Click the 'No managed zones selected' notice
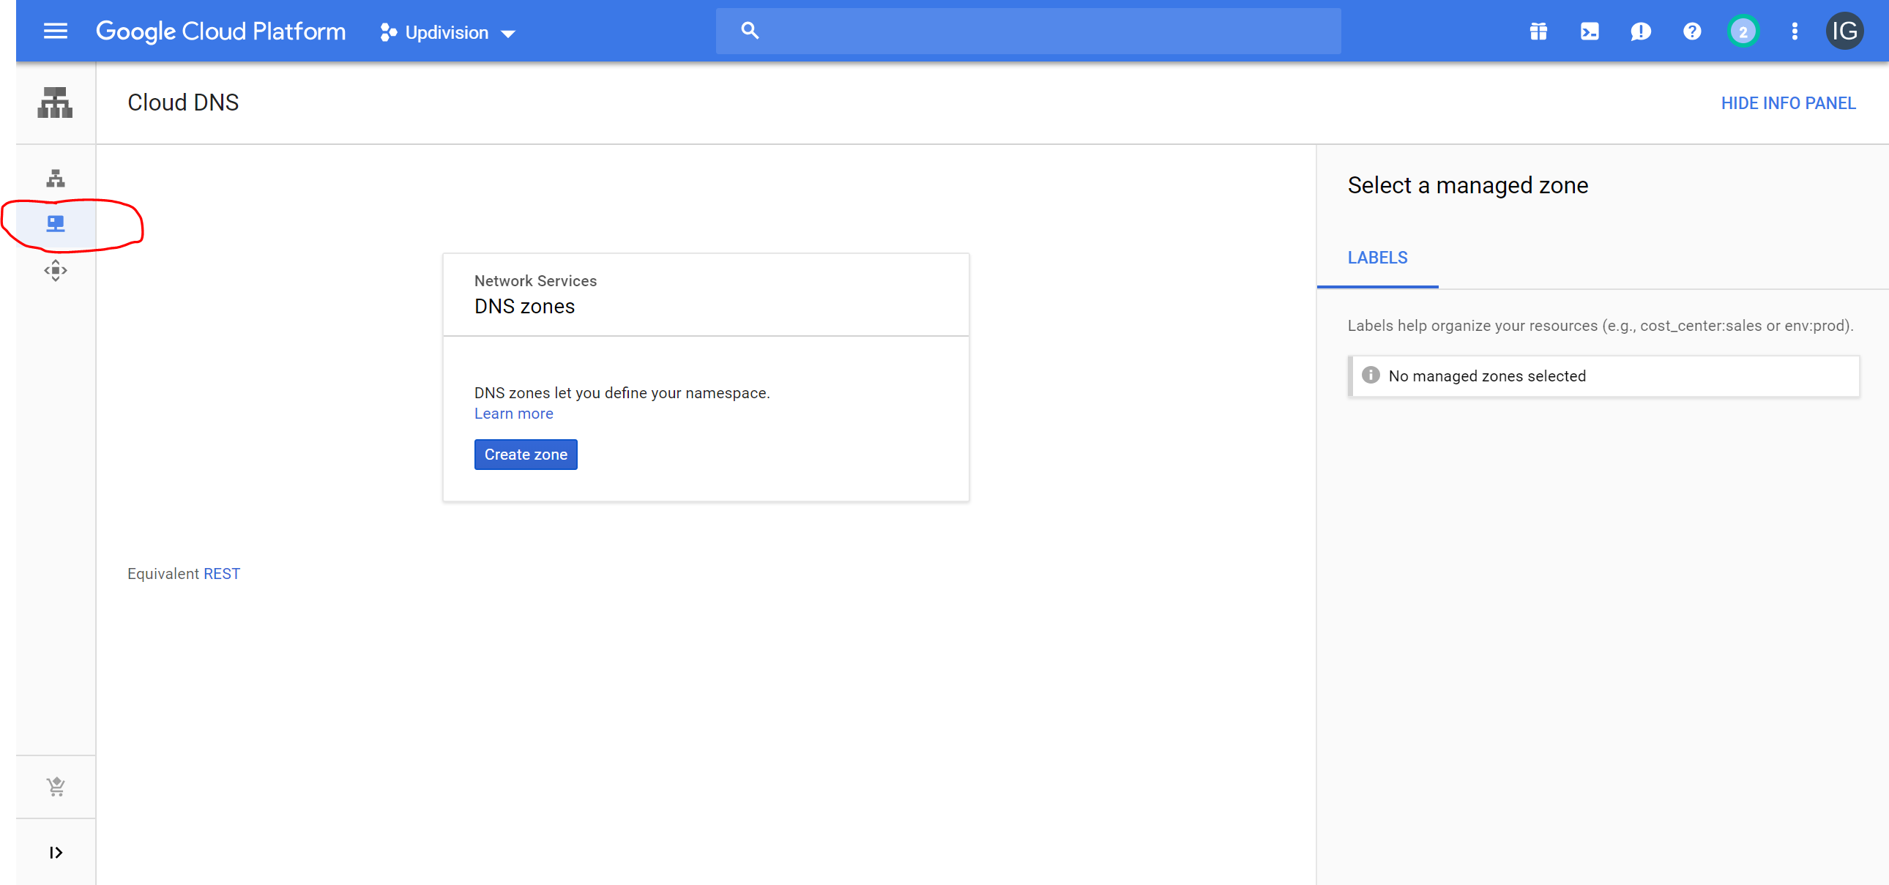 [x=1603, y=376]
